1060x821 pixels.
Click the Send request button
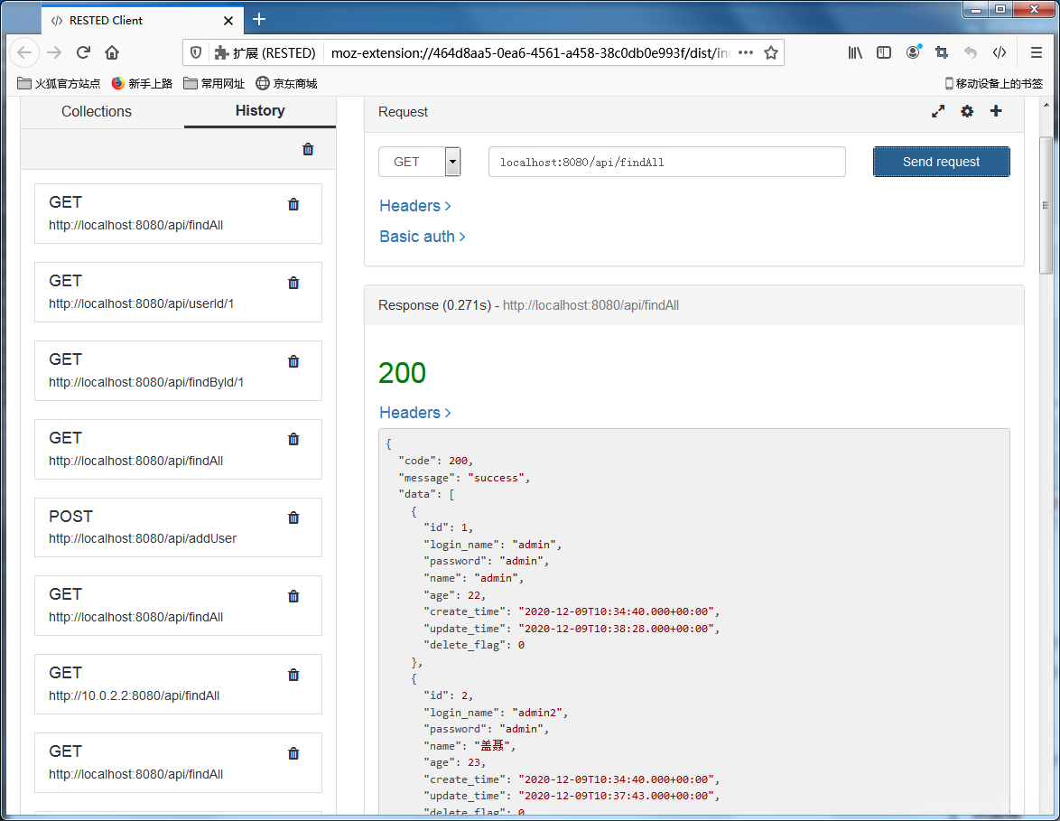pos(941,162)
